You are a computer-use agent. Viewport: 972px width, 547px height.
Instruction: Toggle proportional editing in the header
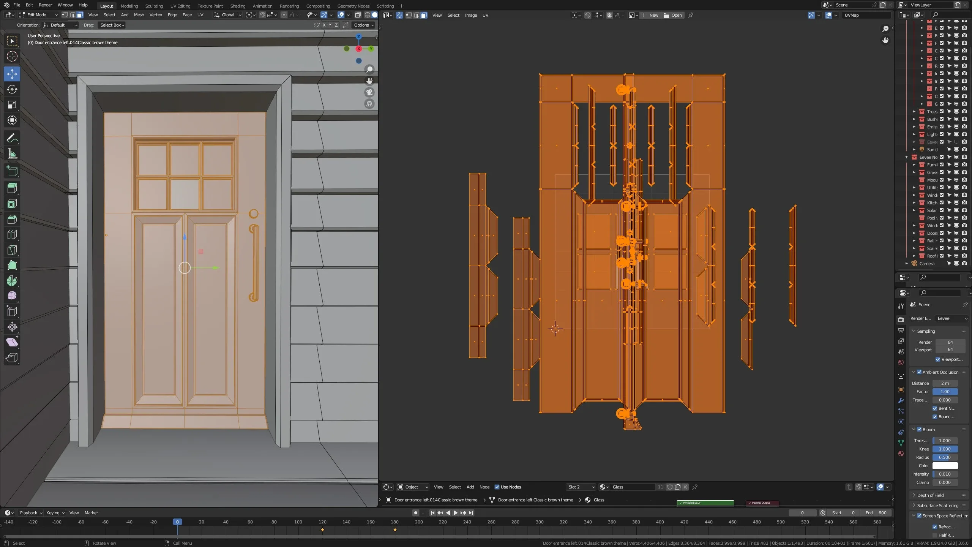point(284,15)
